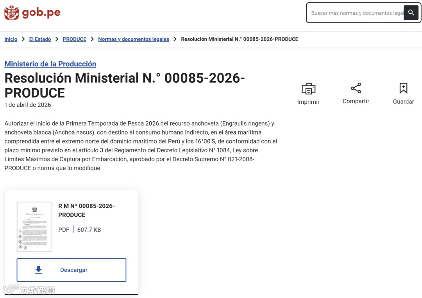Click the Imprimir text label
Image resolution: width=422 pixels, height=298 pixels.
tap(308, 102)
